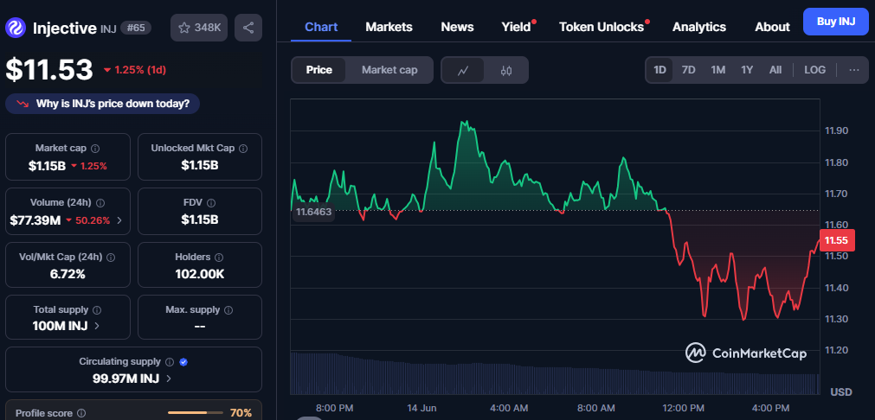
Task: Click Holders info icon
Action: coord(219,258)
